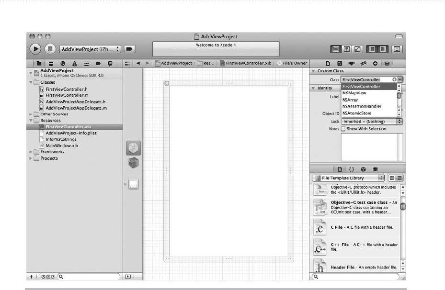Show the Search navigator
Image resolution: width=445 pixels, height=290 pixels.
pyautogui.click(x=63, y=64)
